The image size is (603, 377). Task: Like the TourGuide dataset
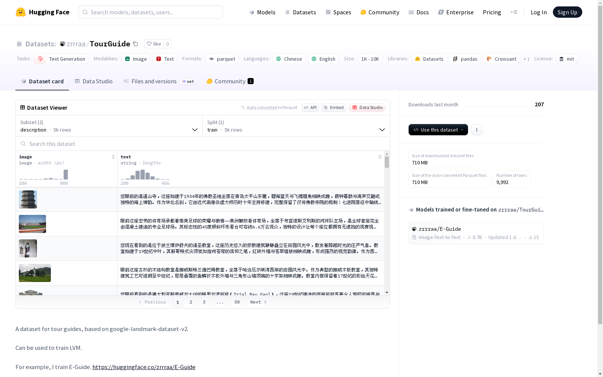coord(154,44)
